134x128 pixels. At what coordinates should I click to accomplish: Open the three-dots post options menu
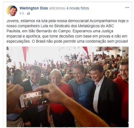click(127, 8)
